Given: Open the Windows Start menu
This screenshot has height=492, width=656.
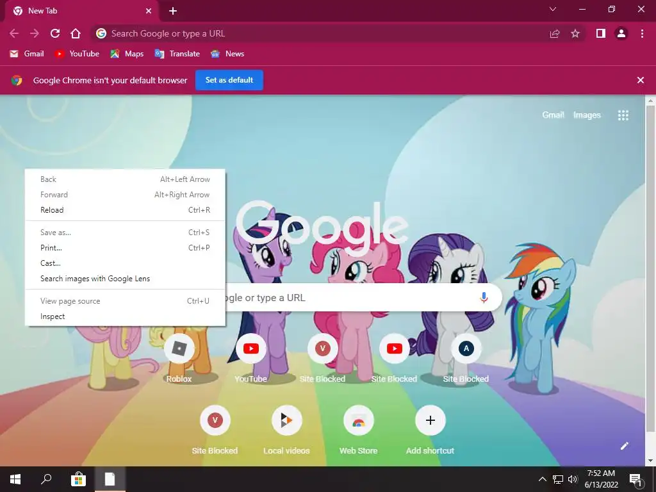Looking at the screenshot, I should tap(15, 479).
